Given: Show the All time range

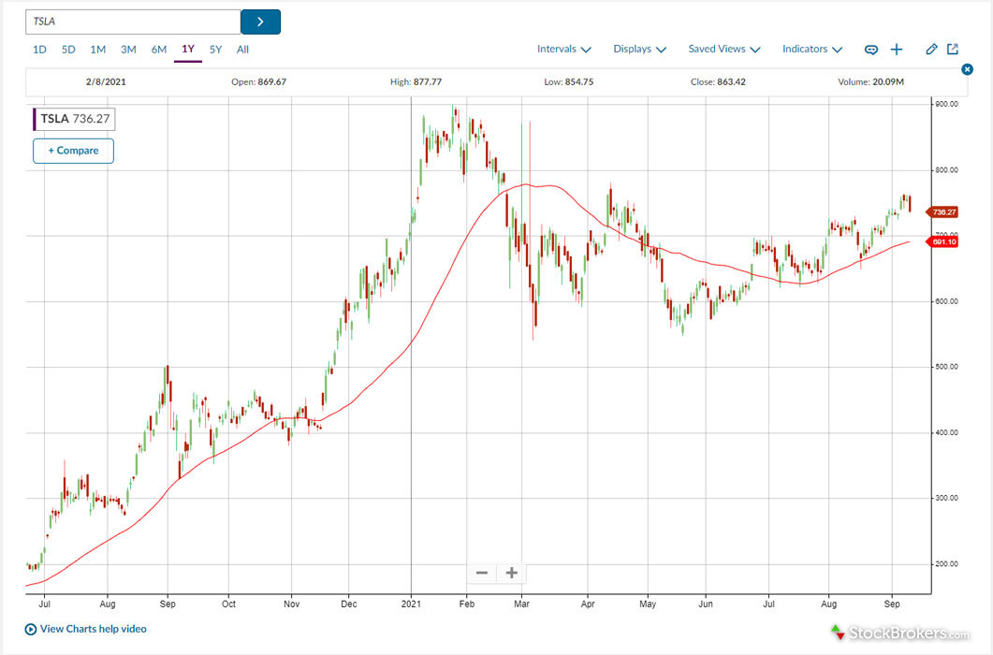Looking at the screenshot, I should (x=242, y=50).
